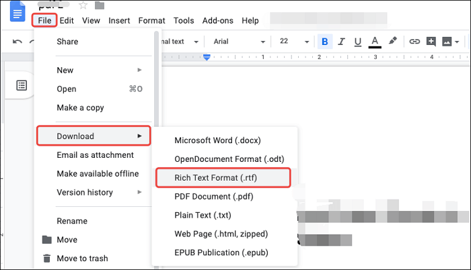Click the Google Docs home icon
This screenshot has width=471, height=270.
(x=17, y=11)
